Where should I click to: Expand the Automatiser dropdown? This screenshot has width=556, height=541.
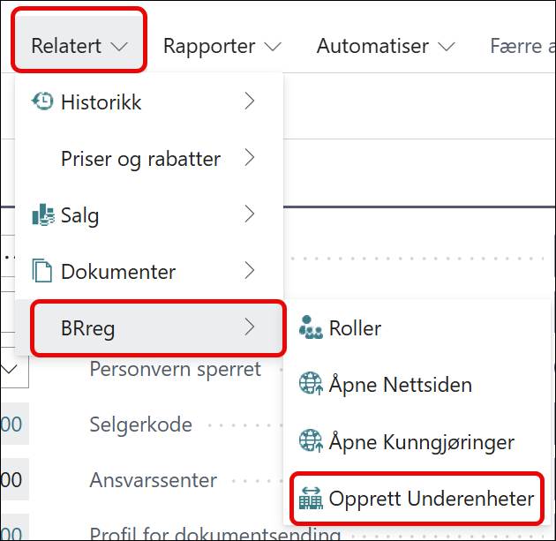click(386, 46)
